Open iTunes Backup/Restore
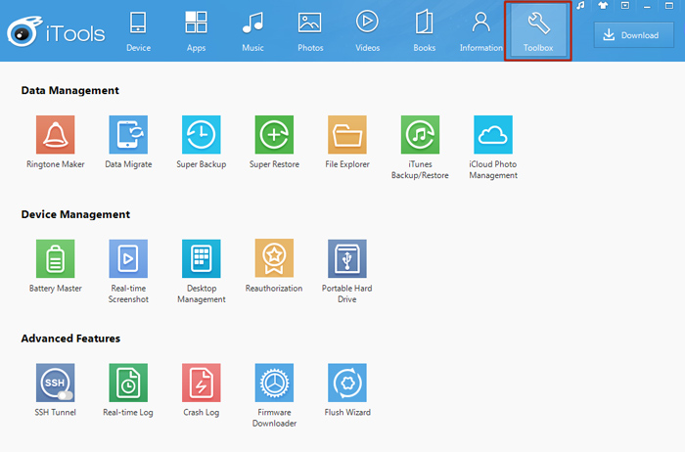685x452 pixels. (420, 134)
